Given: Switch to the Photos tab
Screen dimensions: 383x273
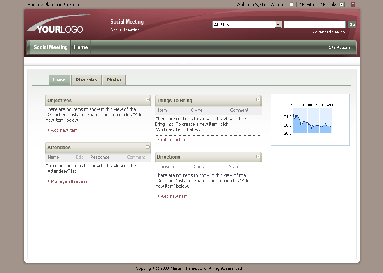Looking at the screenshot, I should (x=114, y=80).
